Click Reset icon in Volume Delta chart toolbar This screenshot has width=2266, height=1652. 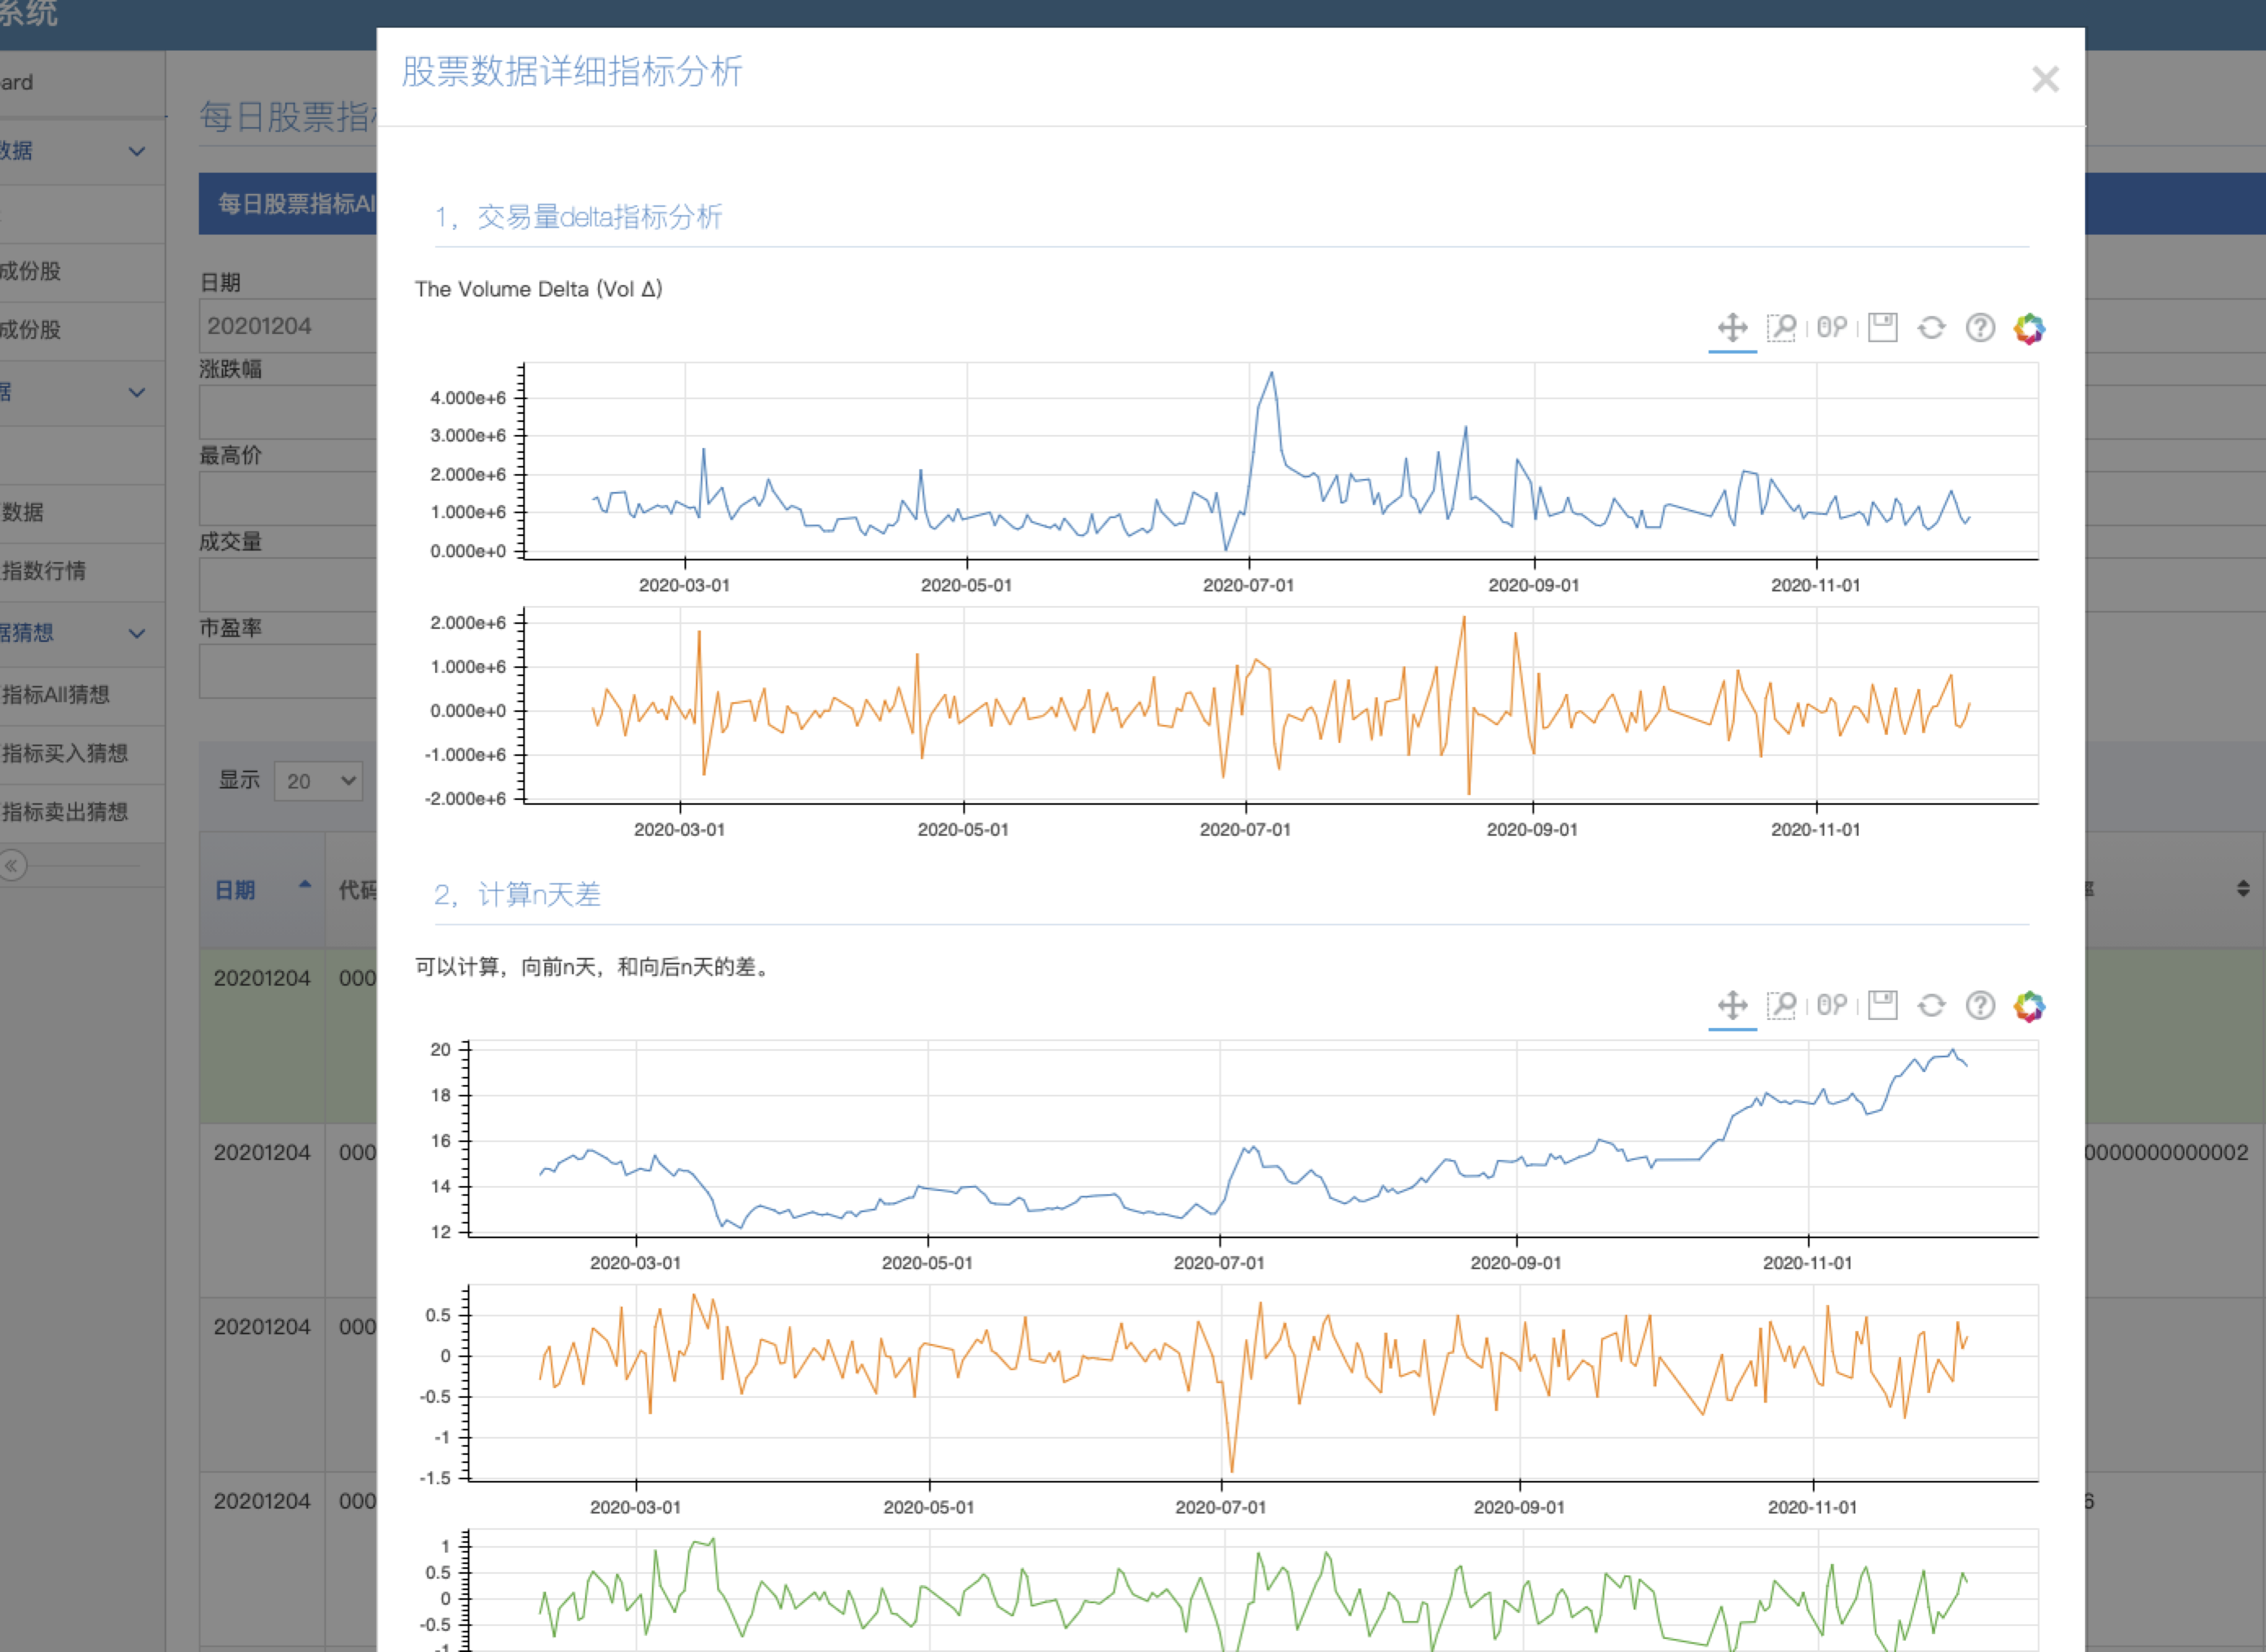click(x=1931, y=328)
